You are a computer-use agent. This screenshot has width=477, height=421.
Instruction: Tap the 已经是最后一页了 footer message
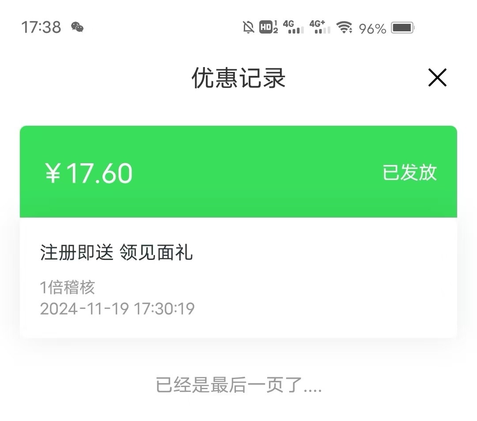click(238, 385)
